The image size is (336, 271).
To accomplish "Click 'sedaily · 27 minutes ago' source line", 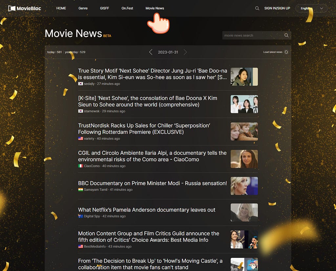I will 102,84.
